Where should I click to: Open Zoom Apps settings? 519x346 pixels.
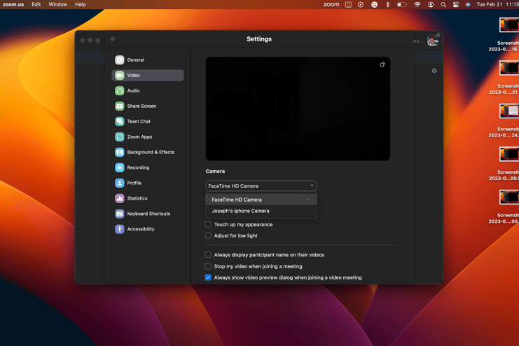[x=148, y=137]
